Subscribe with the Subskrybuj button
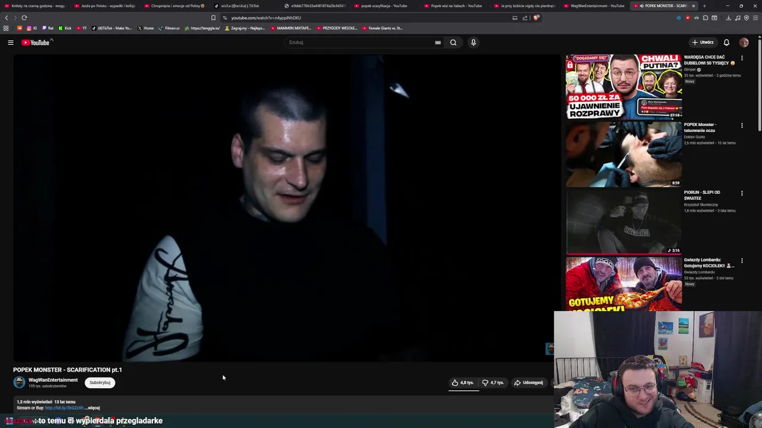762x428 pixels. click(x=99, y=383)
